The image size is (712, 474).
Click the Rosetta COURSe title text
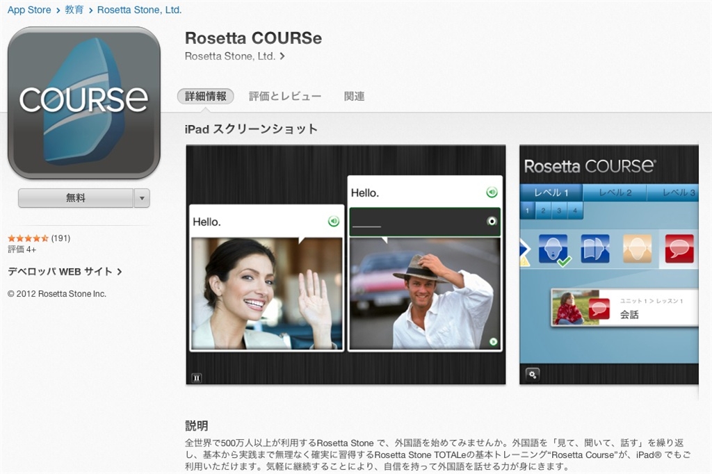(x=253, y=38)
